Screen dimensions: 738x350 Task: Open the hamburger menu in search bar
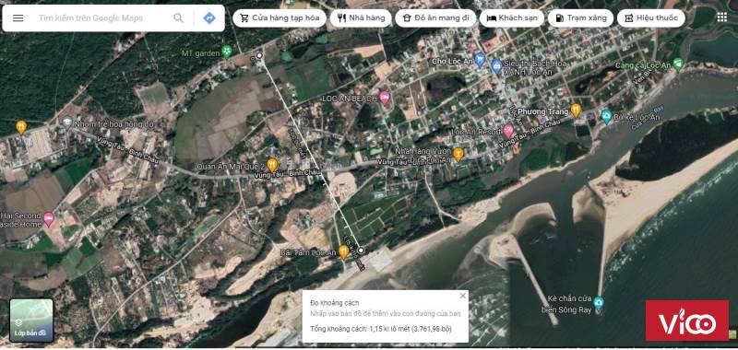pyautogui.click(x=18, y=17)
